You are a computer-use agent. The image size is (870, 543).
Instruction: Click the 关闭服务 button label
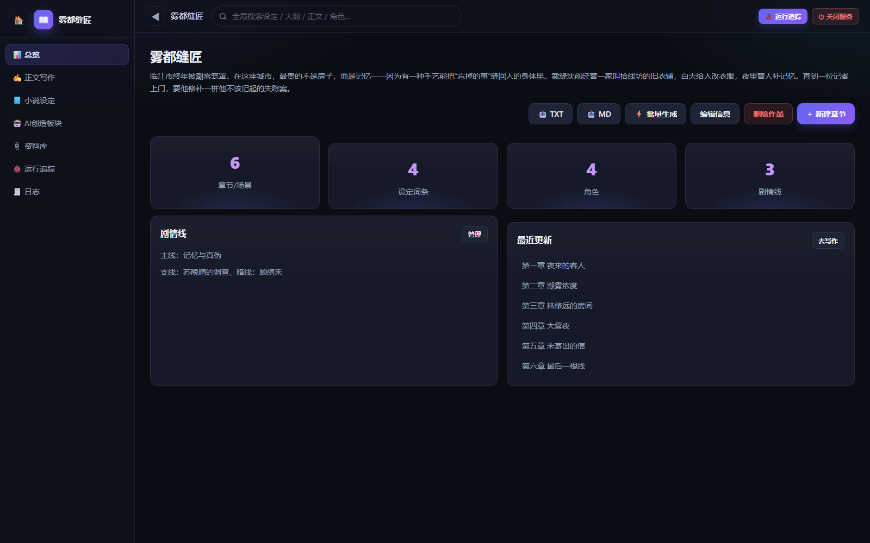point(840,17)
